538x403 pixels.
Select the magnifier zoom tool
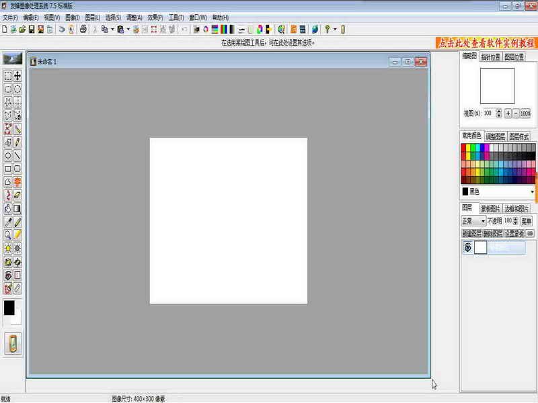[x=8, y=235]
